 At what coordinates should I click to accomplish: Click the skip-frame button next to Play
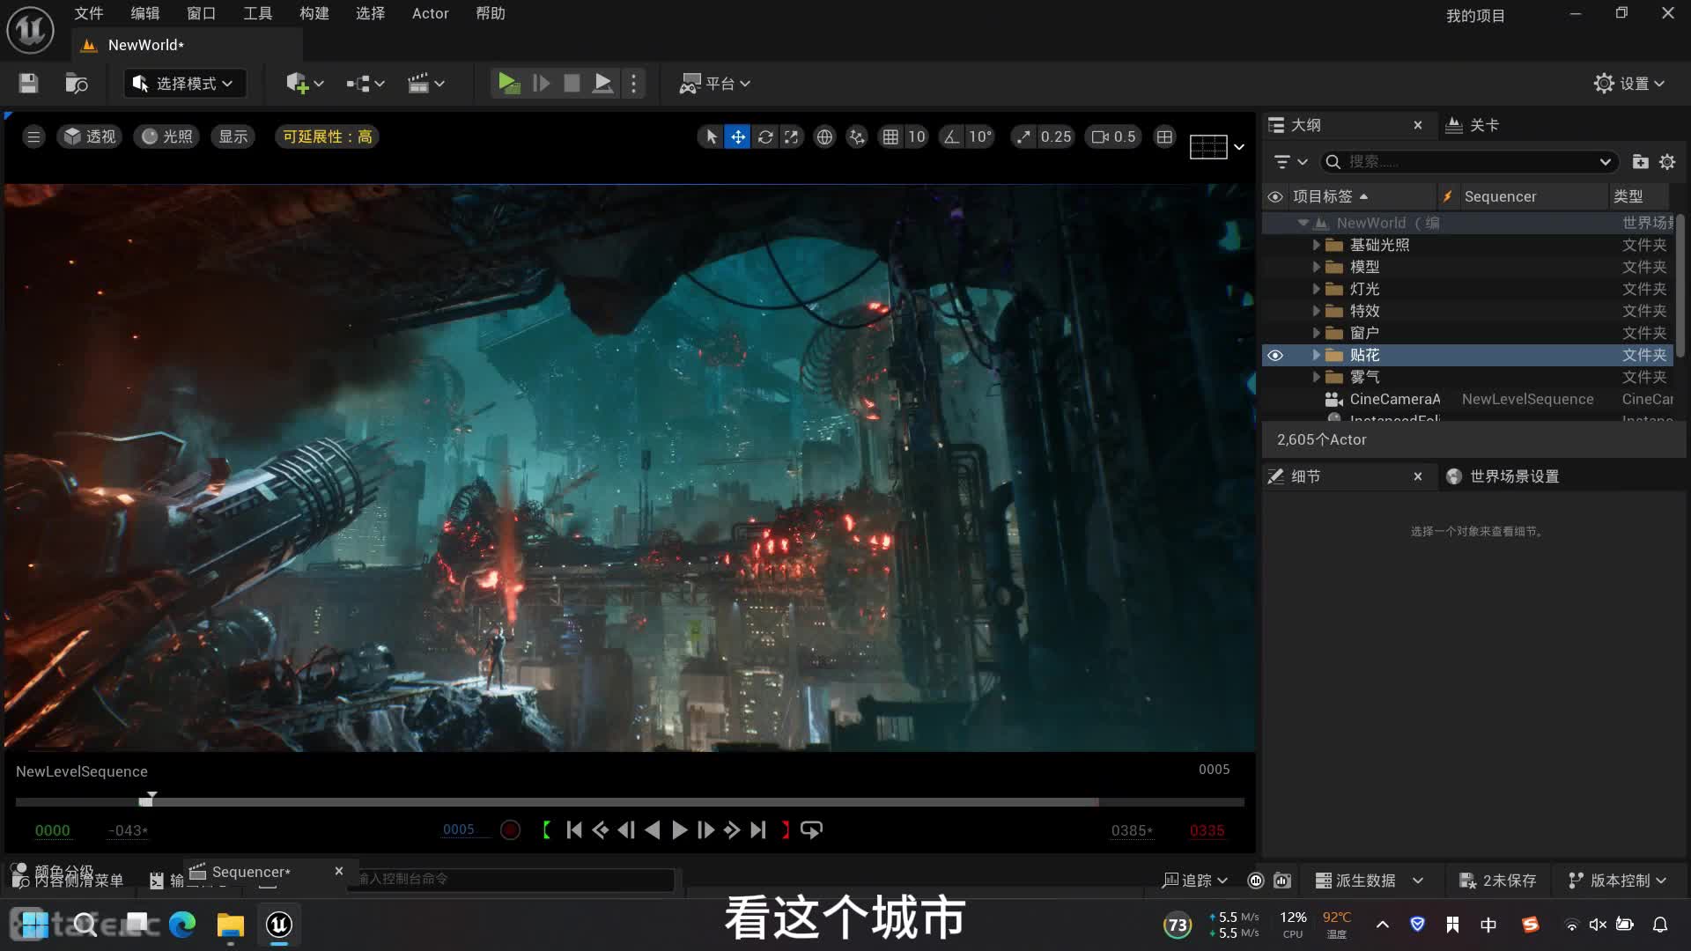541,84
